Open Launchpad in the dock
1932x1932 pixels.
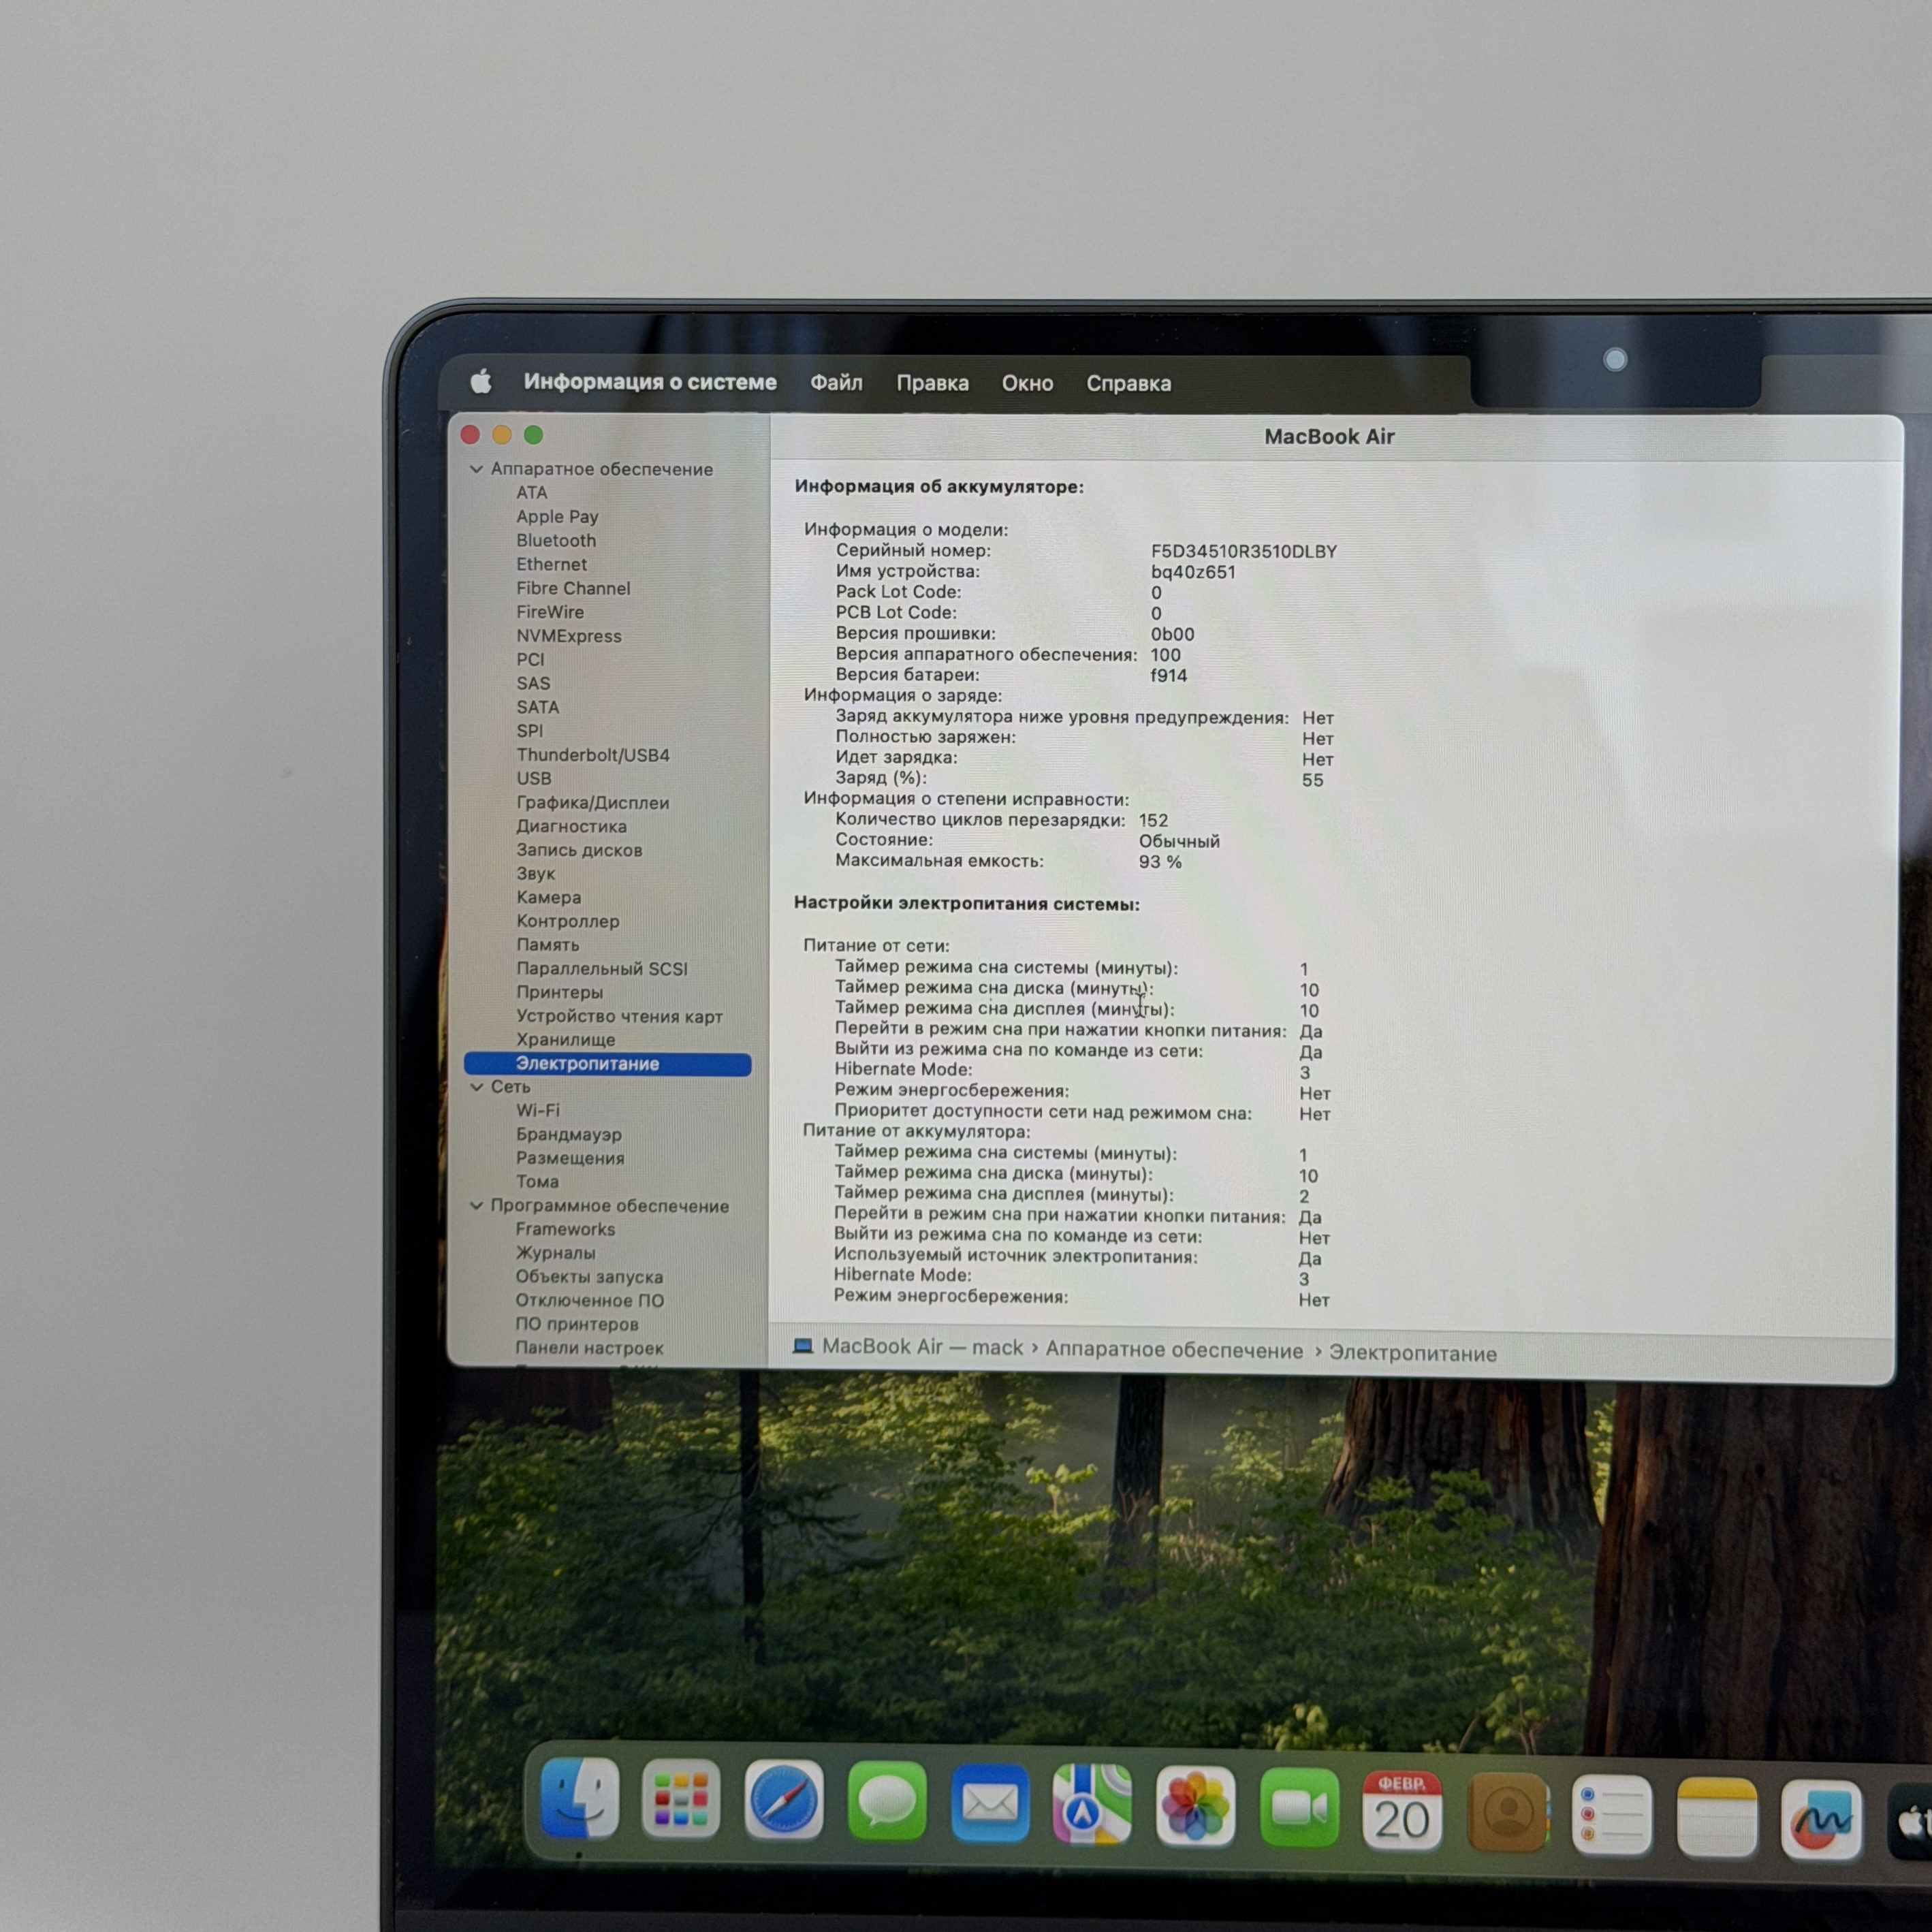click(681, 1799)
